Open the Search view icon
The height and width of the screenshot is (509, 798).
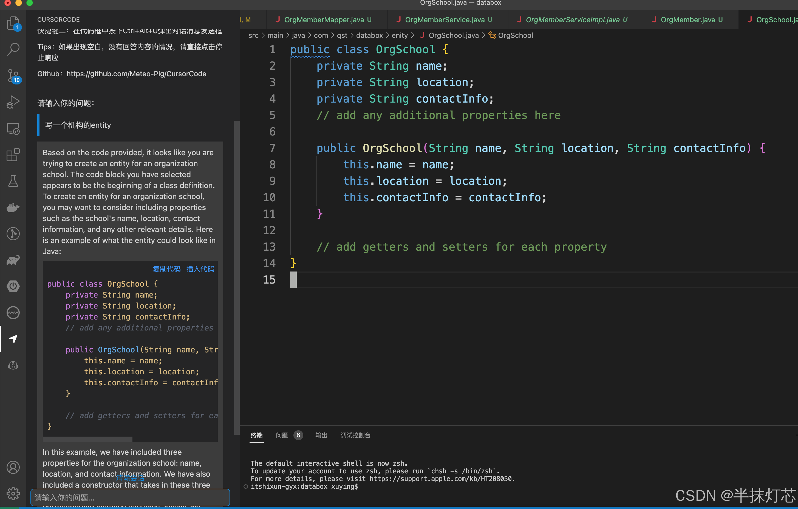point(13,49)
